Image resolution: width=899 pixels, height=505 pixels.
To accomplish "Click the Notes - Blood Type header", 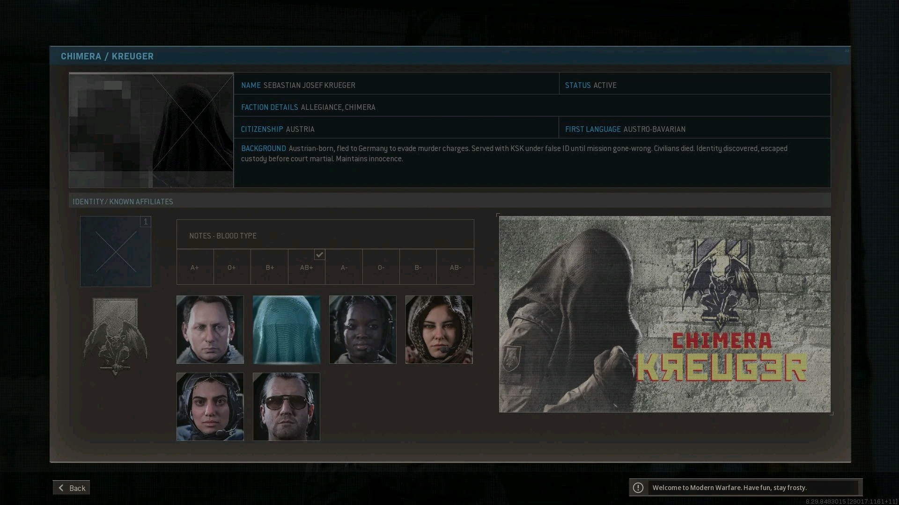I will pos(223,236).
